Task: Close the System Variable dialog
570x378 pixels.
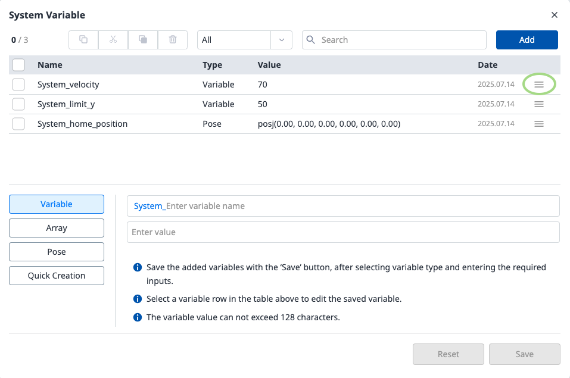Action: [555, 15]
